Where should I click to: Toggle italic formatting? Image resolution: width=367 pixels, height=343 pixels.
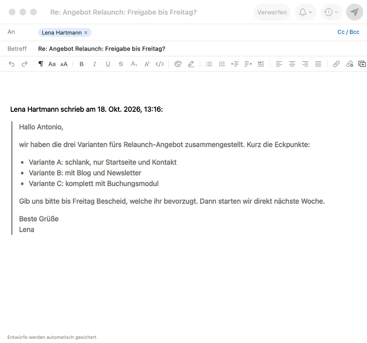pos(95,64)
